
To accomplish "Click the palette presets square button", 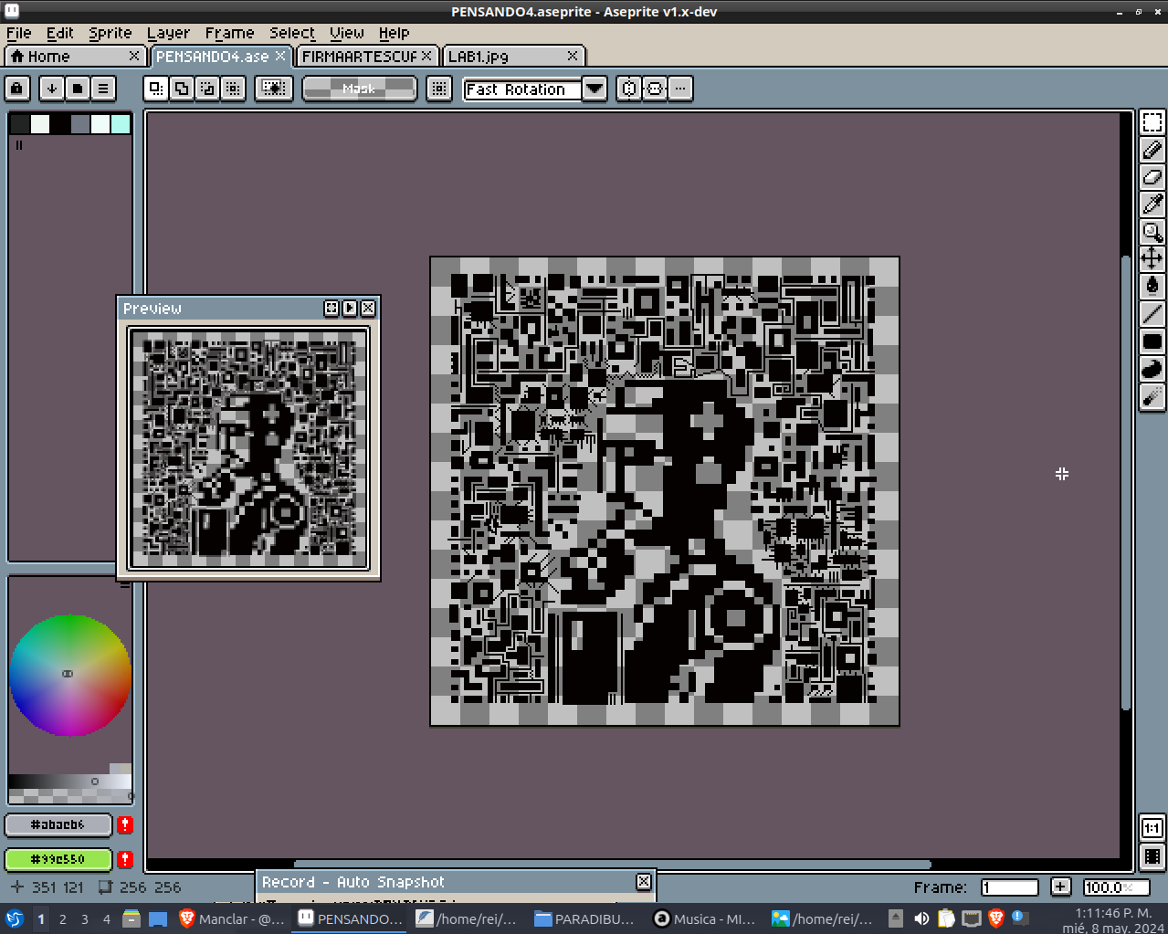I will click(78, 89).
